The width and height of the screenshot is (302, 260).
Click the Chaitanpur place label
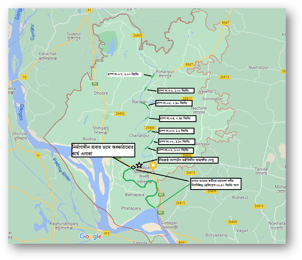tap(139, 136)
